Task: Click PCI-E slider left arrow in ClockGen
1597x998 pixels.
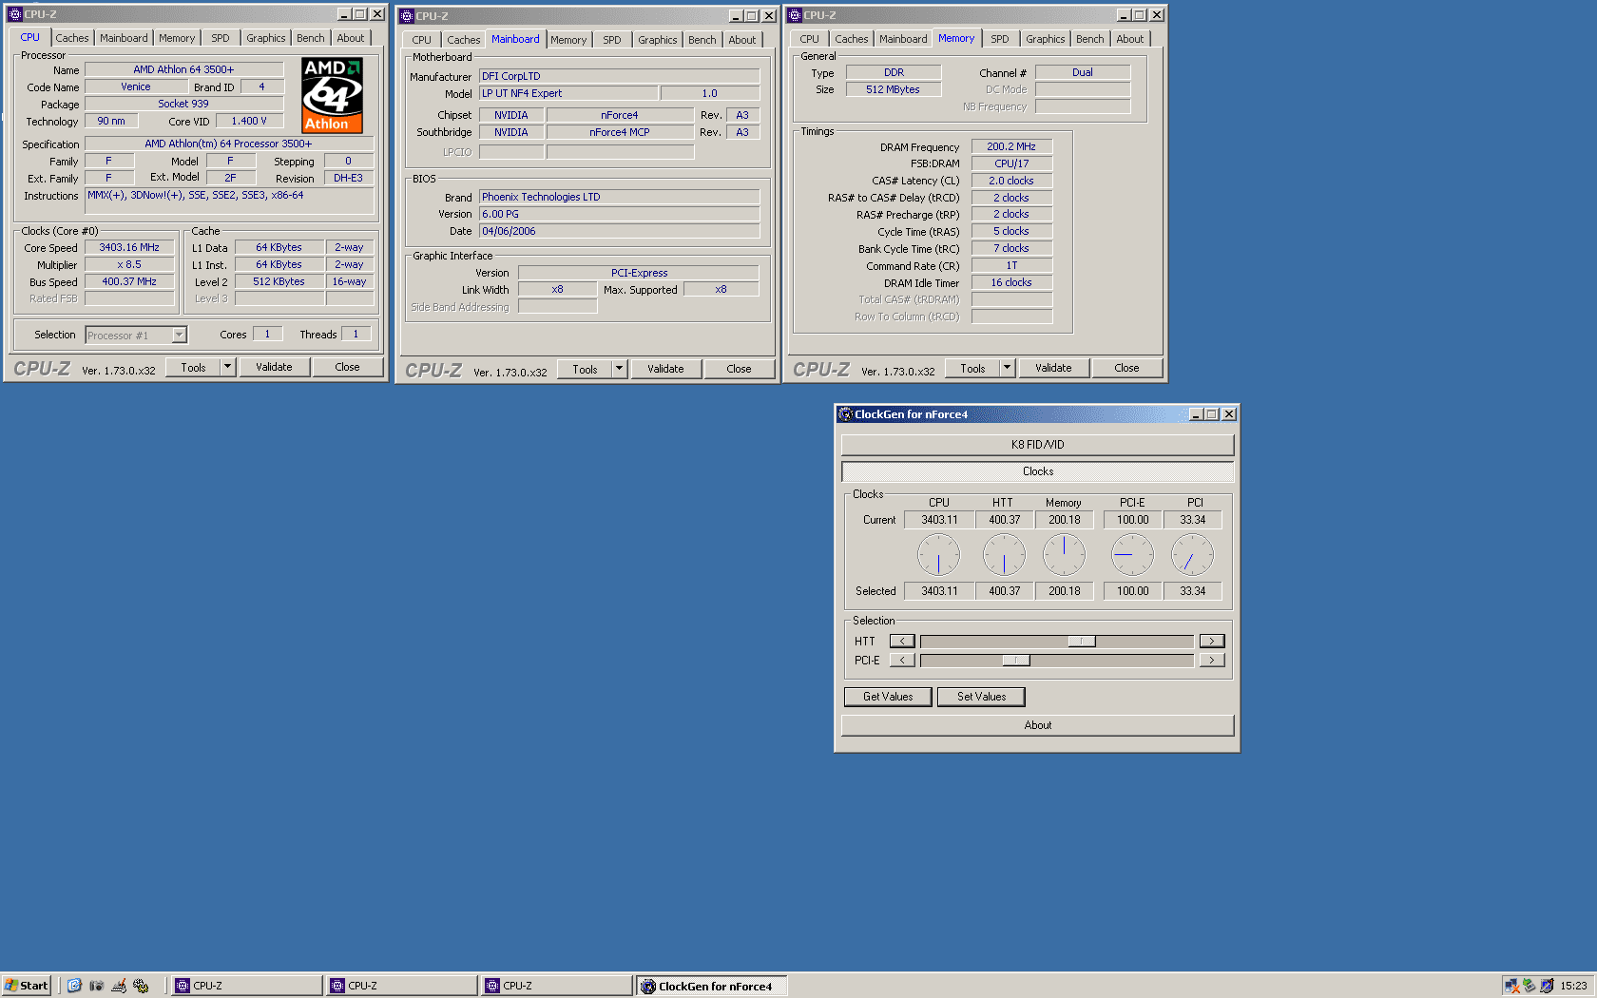Action: pos(902,661)
